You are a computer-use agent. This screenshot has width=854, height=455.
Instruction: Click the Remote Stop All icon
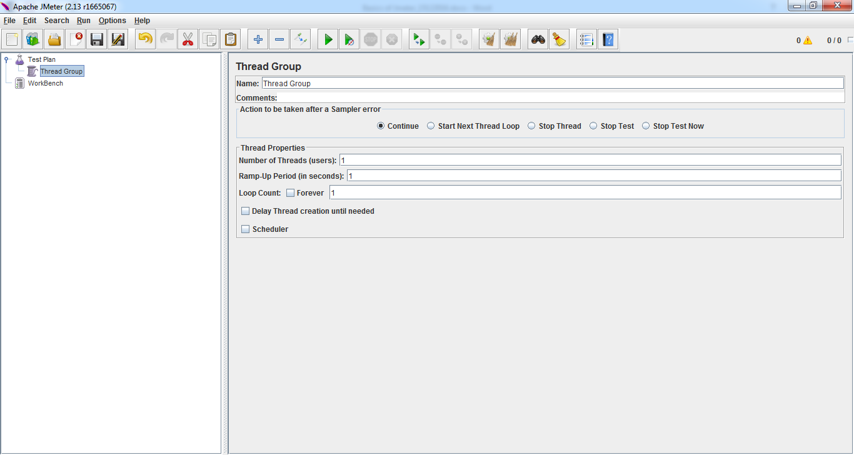coord(441,40)
